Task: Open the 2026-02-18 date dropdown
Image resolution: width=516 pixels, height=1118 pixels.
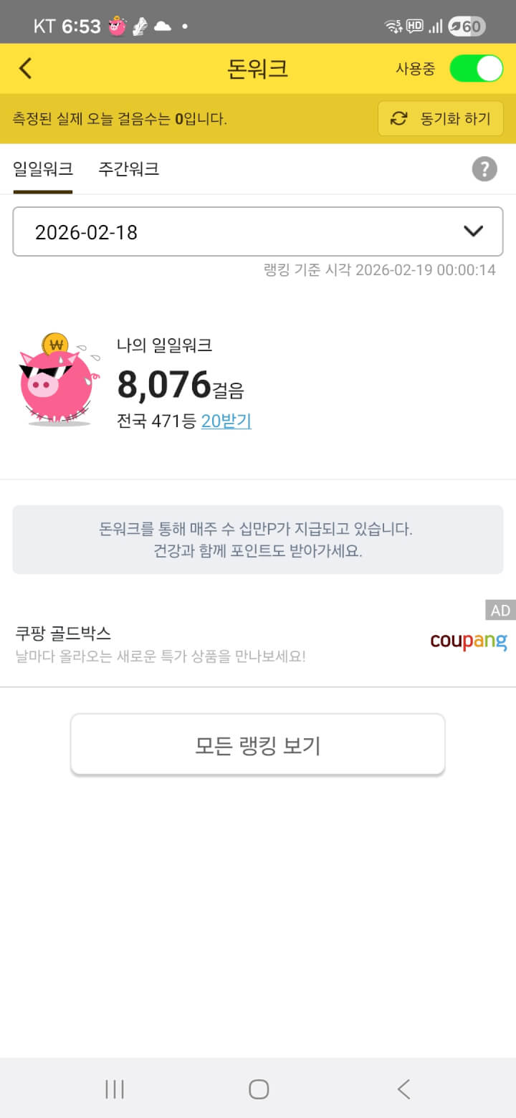Action: pyautogui.click(x=257, y=231)
